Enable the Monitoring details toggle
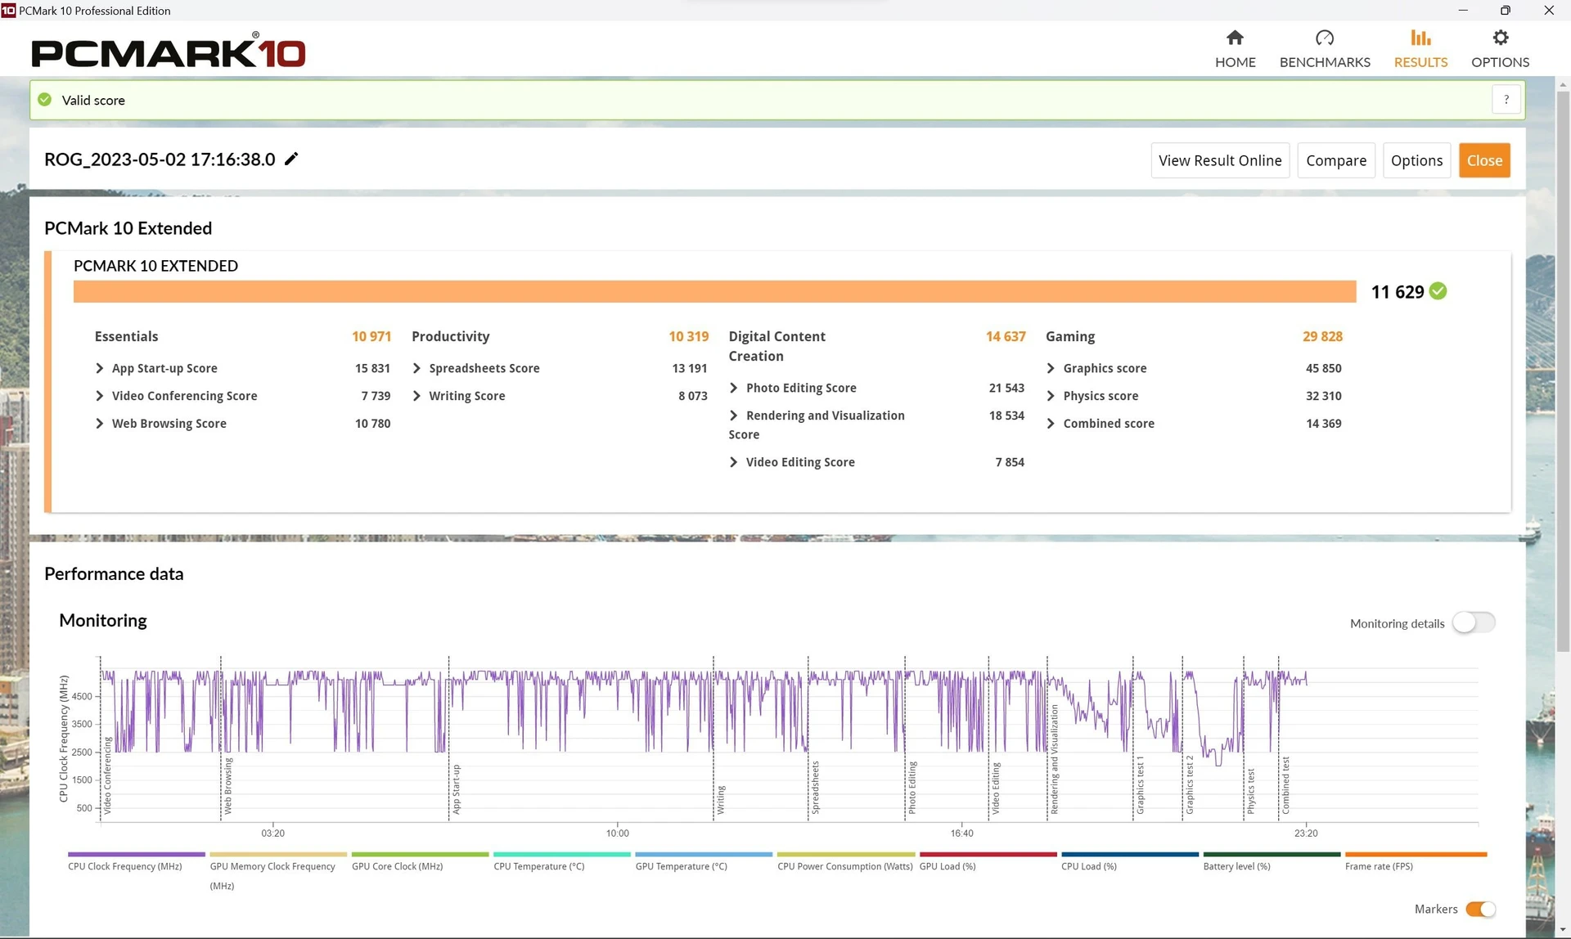1571x939 pixels. [x=1474, y=622]
